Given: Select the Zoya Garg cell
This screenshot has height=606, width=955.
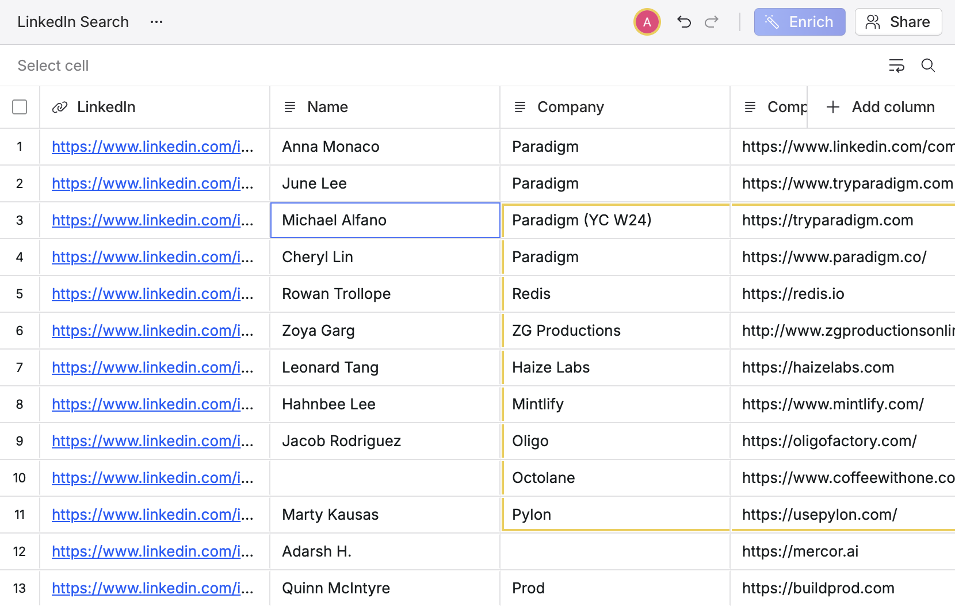Looking at the screenshot, I should [x=385, y=331].
